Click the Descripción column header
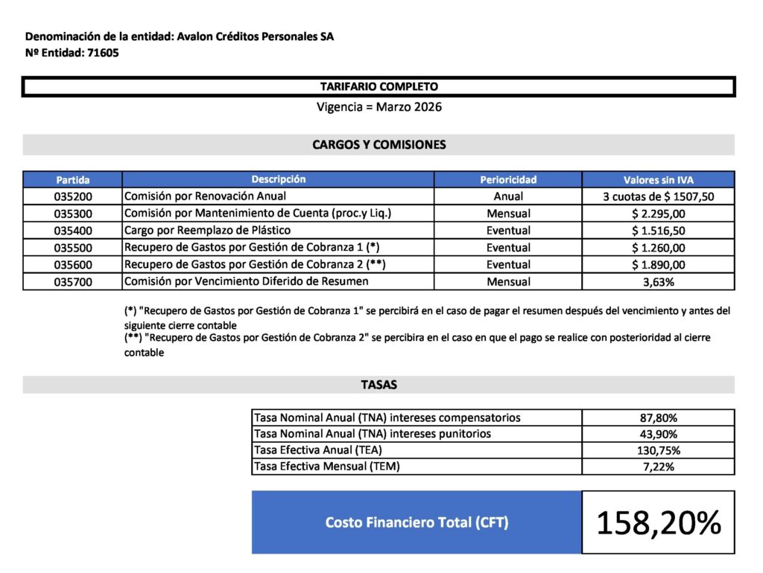 (278, 179)
